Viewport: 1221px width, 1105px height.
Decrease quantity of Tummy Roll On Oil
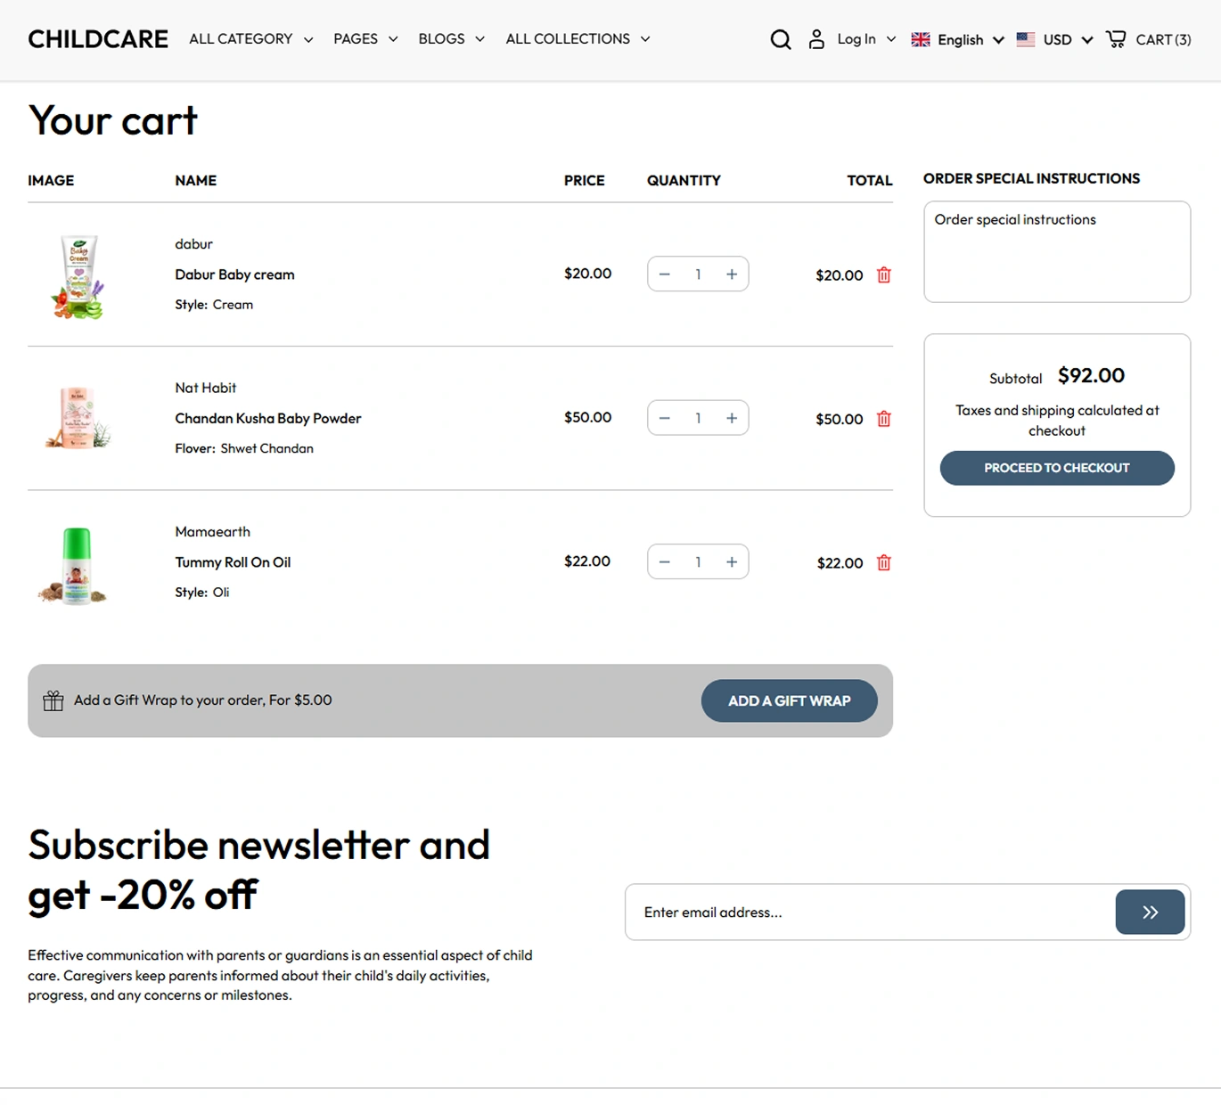pyautogui.click(x=664, y=562)
